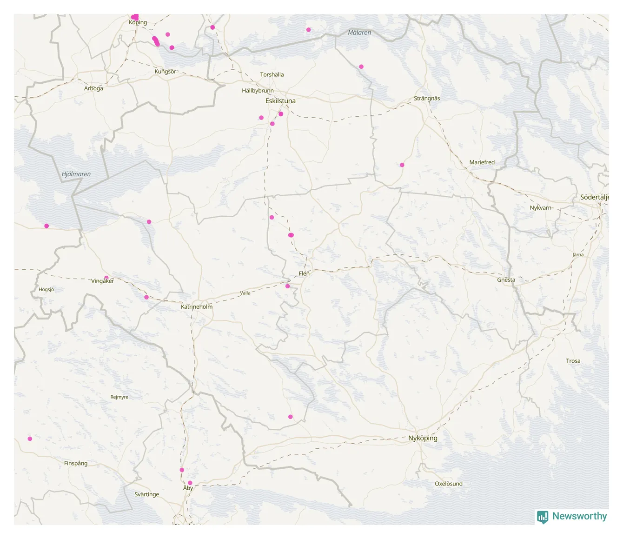This screenshot has width=623, height=539.
Task: Select the pink marker just south of Flen
Action: pyautogui.click(x=288, y=286)
